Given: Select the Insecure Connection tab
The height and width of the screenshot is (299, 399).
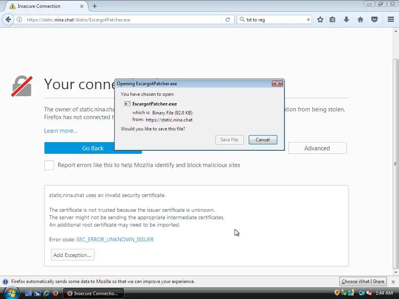Looking at the screenshot, I should point(46,6).
